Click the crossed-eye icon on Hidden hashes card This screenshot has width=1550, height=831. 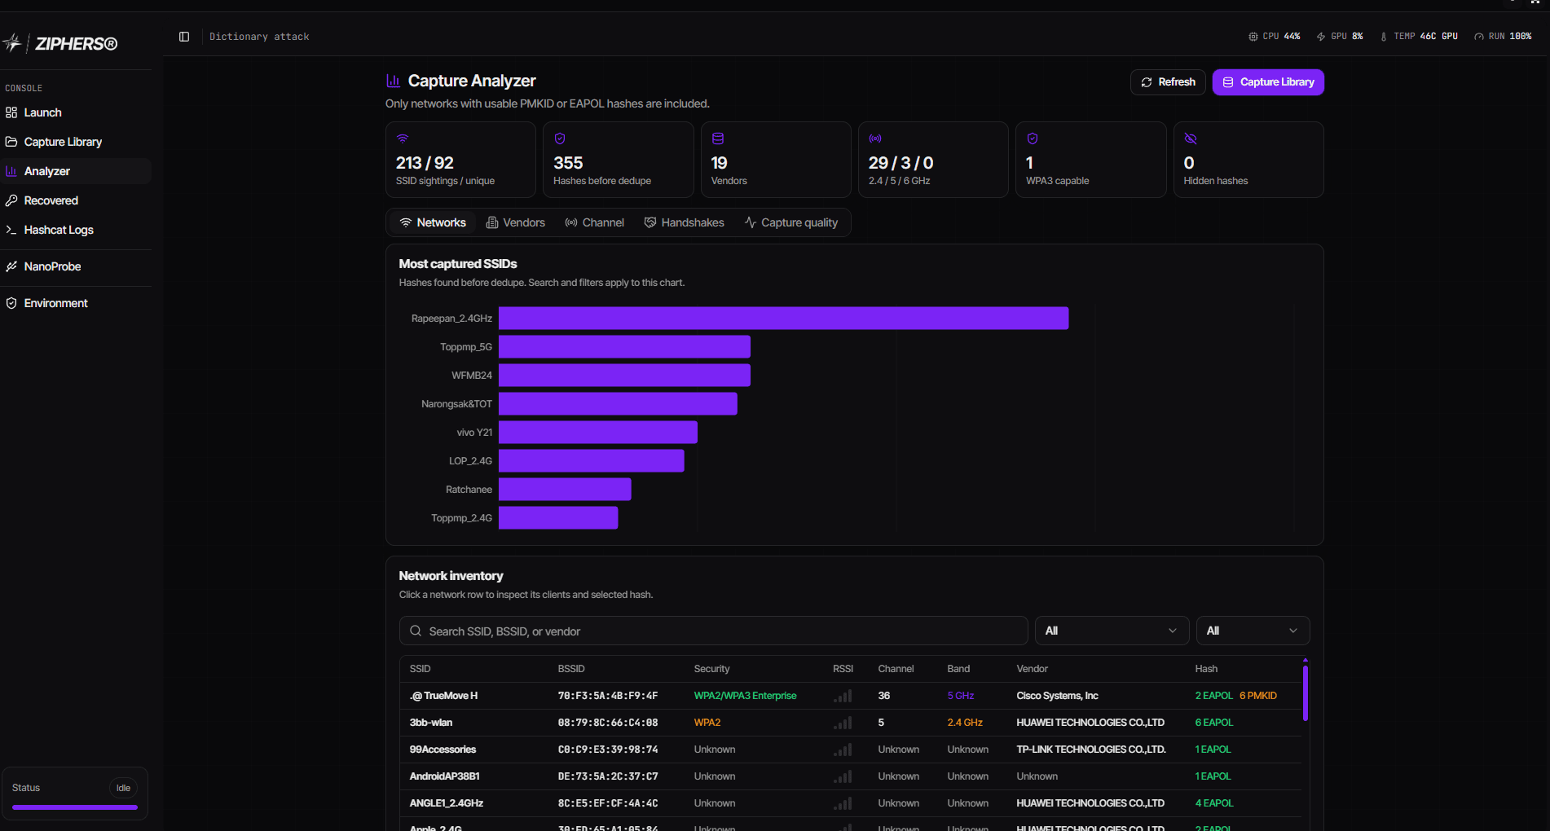tap(1191, 138)
